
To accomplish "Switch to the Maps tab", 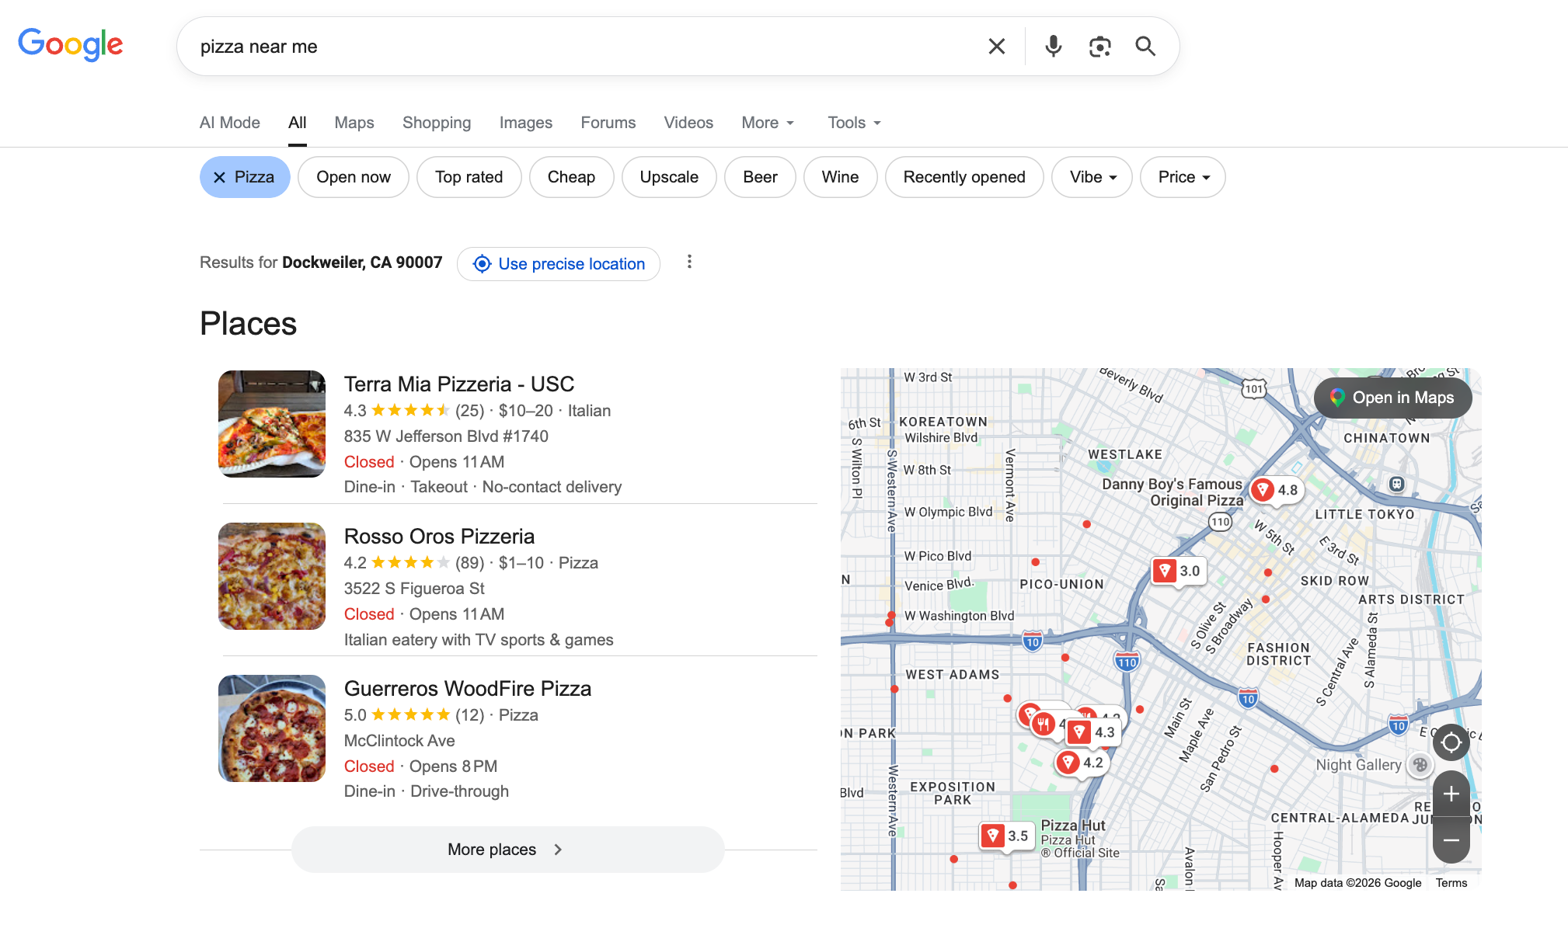I will pyautogui.click(x=354, y=123).
